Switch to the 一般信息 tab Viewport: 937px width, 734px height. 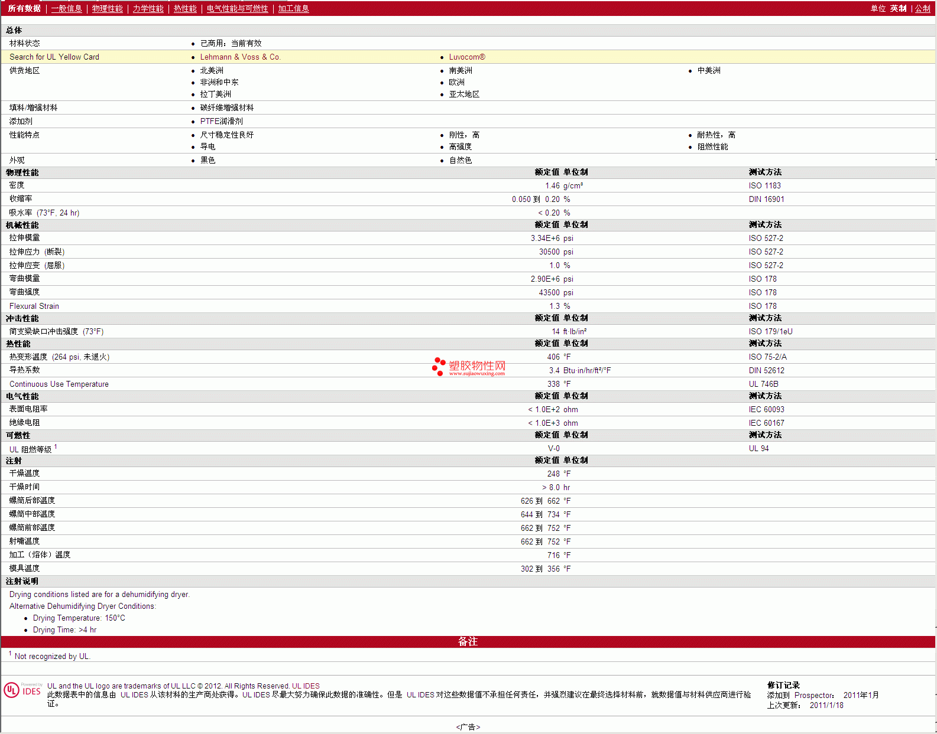66,8
